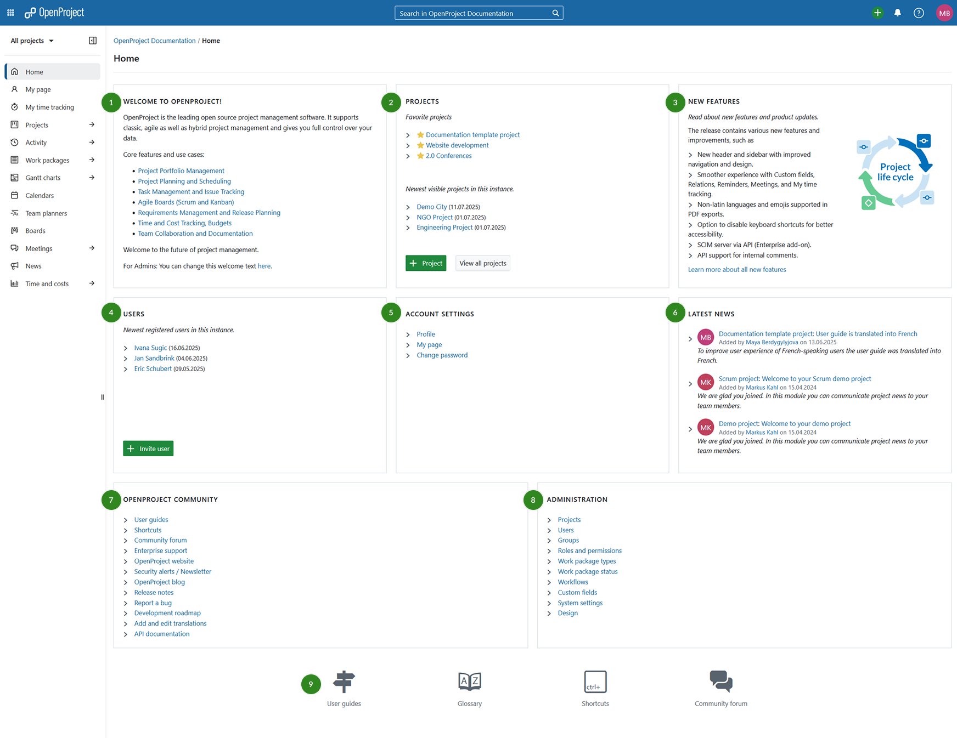Click the green plus create icon
957x738 pixels.
point(877,13)
